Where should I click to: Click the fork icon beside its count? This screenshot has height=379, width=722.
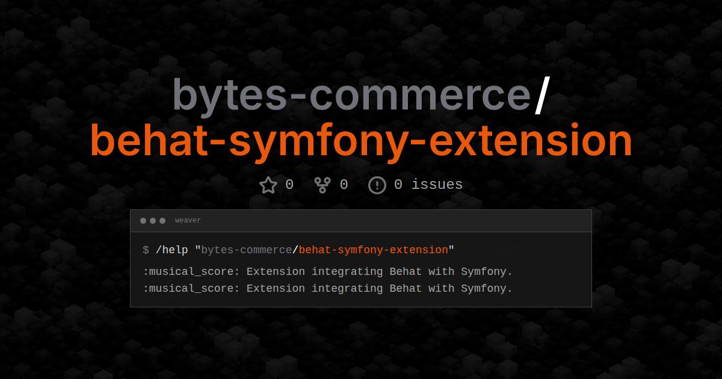(323, 185)
